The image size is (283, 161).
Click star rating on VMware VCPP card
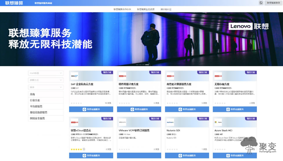point(124,149)
